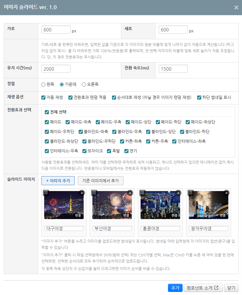Click the 유지 시간 input field
This screenshot has width=242, height=295.
56,69
